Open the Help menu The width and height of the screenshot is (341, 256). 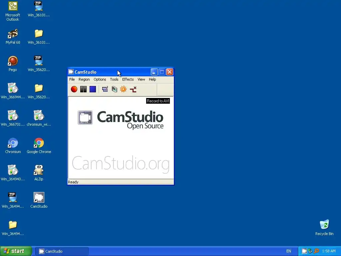click(x=153, y=79)
